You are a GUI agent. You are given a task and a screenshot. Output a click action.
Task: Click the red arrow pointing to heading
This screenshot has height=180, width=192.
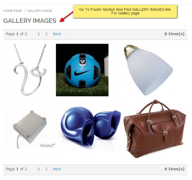click(66, 17)
